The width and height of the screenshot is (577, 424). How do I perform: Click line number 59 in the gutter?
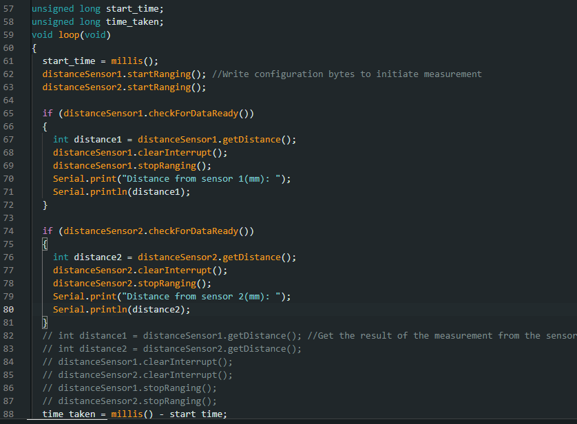[x=8, y=35]
